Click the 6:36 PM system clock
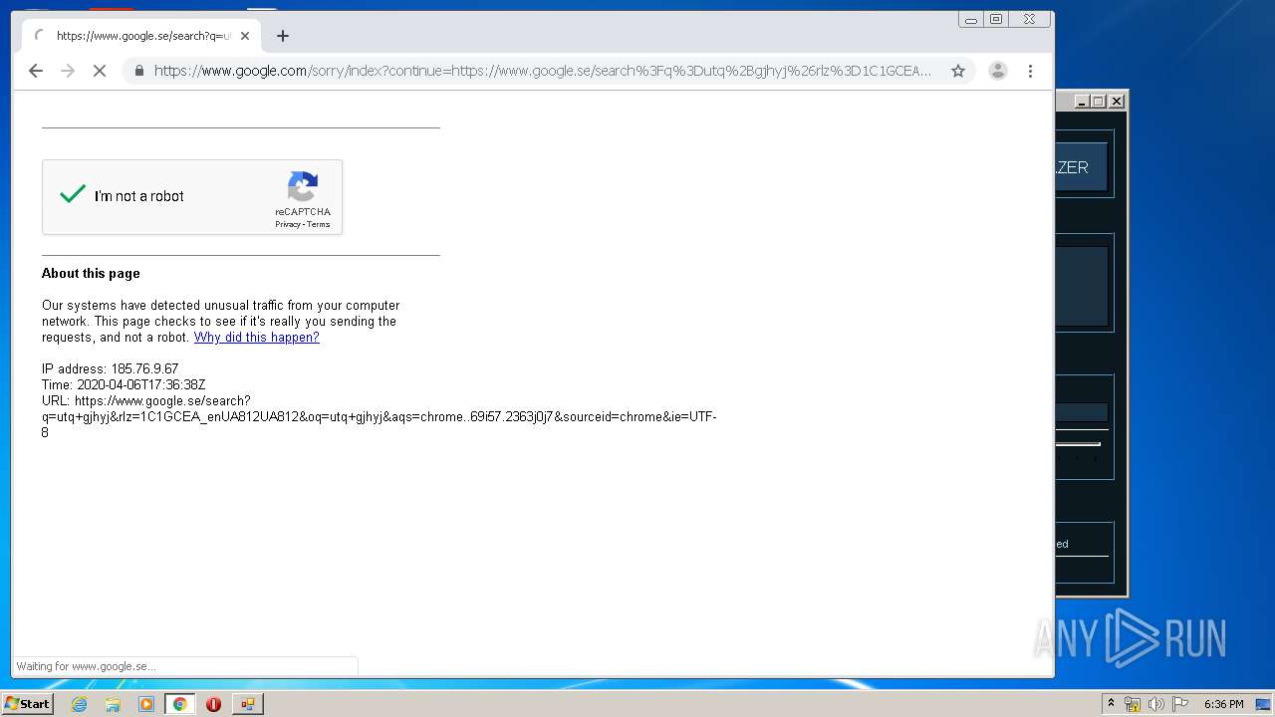 (x=1223, y=704)
